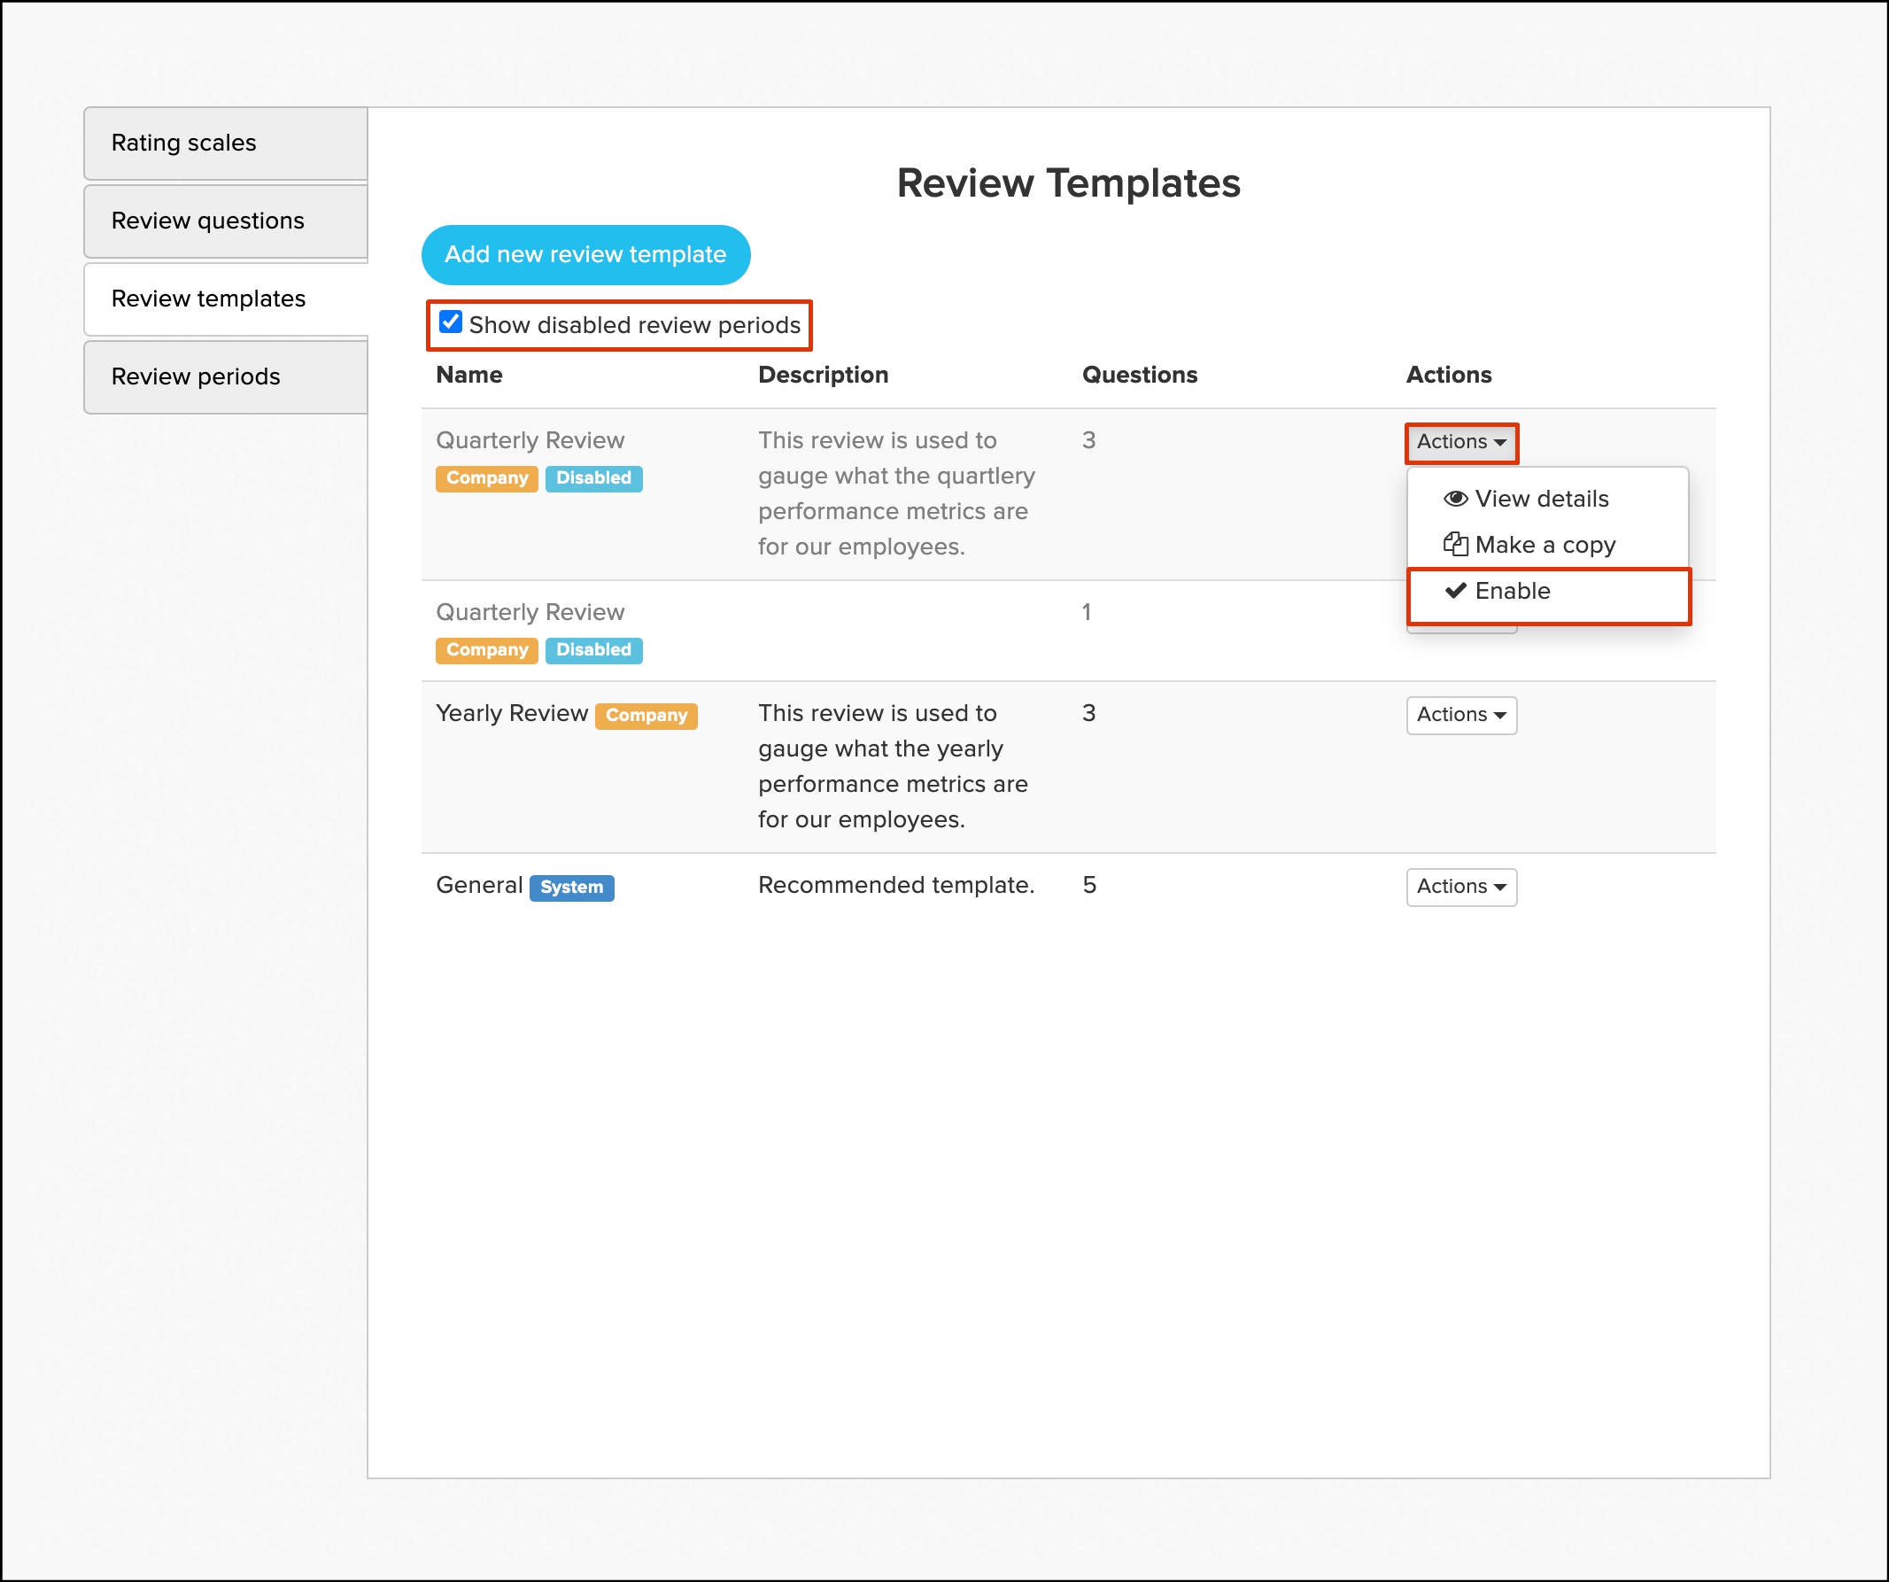Uncheck Show disabled review periods checkbox

coord(450,322)
